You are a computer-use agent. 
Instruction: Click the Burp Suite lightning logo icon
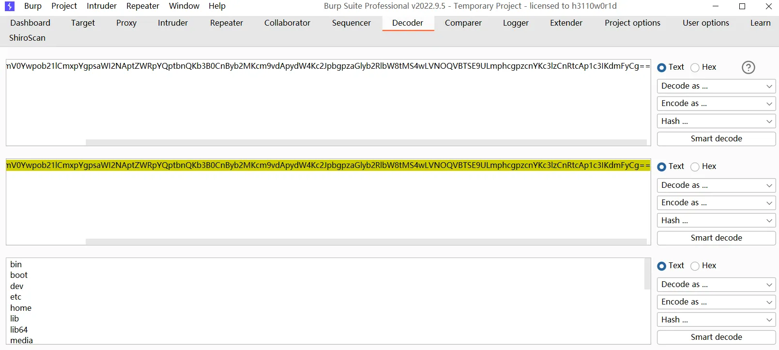coord(10,6)
